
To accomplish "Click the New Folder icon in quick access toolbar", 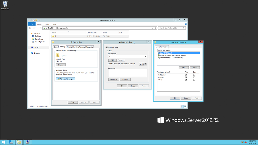I will [36, 20].
